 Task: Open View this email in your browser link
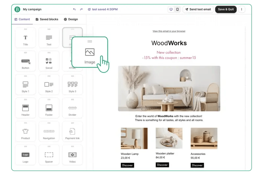coord(169,31)
